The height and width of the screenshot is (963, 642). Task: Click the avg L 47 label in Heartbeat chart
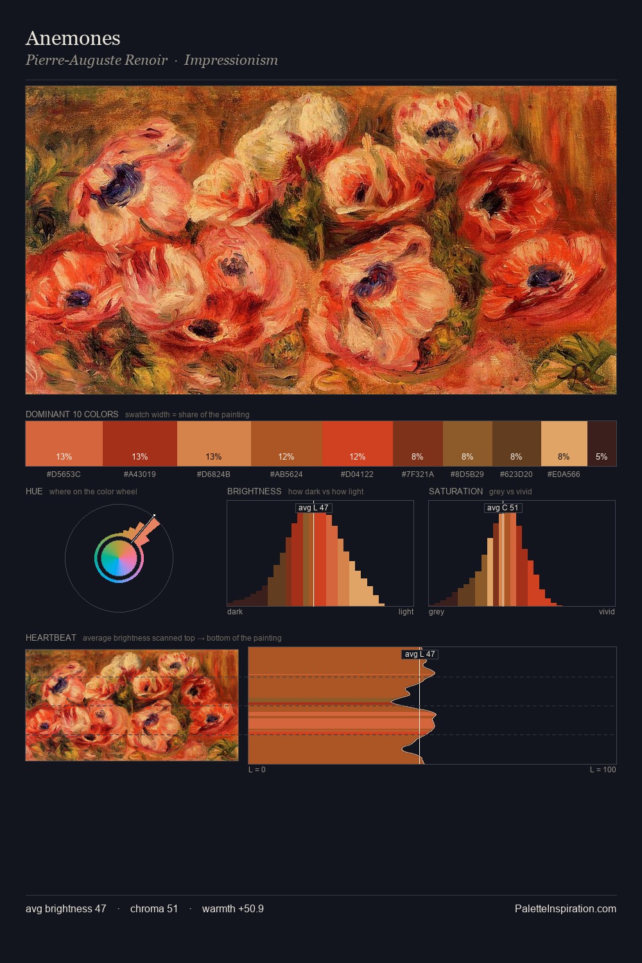[420, 654]
